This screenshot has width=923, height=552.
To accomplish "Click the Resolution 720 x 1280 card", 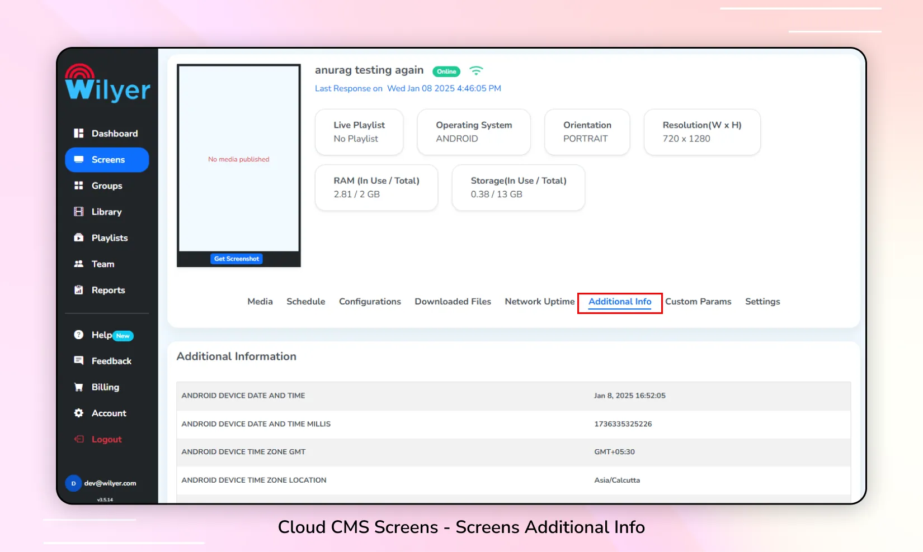I will tap(702, 132).
